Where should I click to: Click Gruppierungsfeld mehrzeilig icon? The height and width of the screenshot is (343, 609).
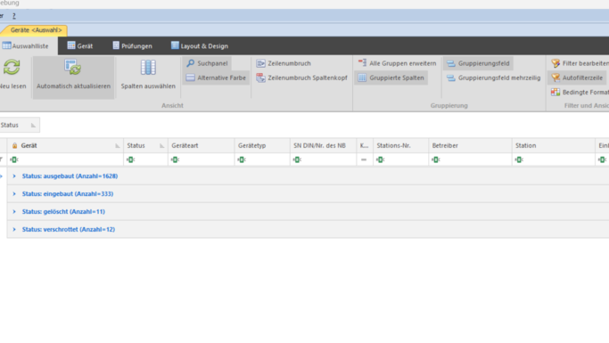[450, 78]
